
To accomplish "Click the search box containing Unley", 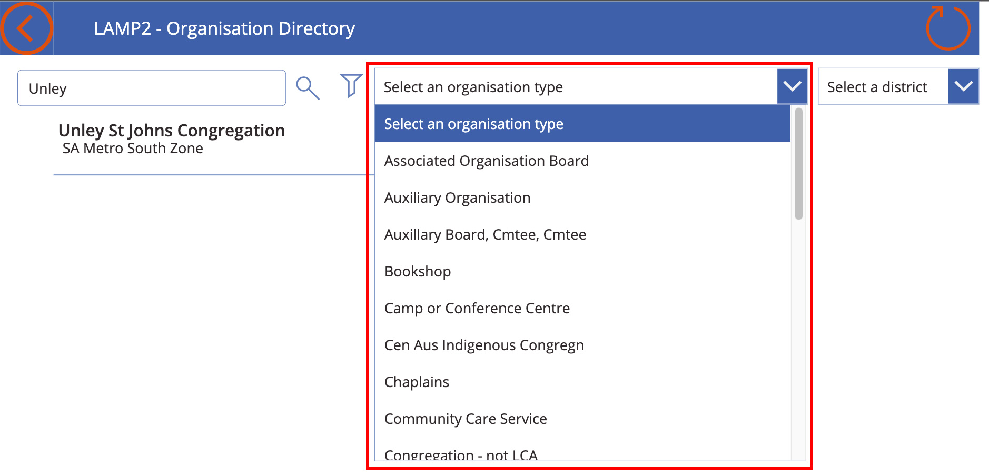I will [x=152, y=88].
